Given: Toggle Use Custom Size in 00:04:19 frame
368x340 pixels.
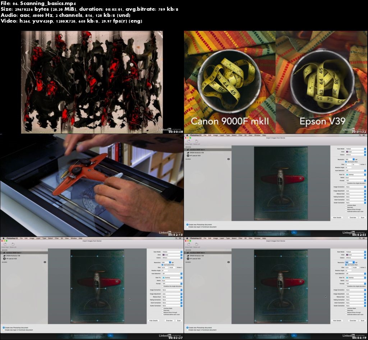Looking at the screenshot, I should tap(346, 265).
